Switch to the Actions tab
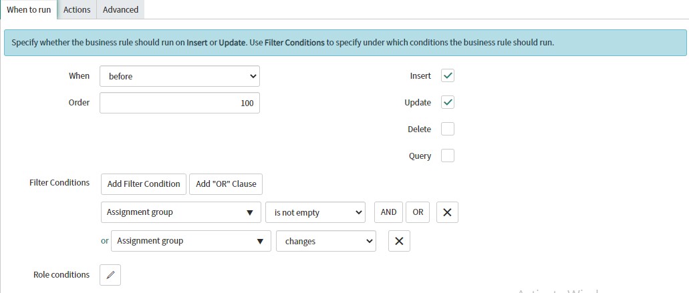 pos(77,9)
